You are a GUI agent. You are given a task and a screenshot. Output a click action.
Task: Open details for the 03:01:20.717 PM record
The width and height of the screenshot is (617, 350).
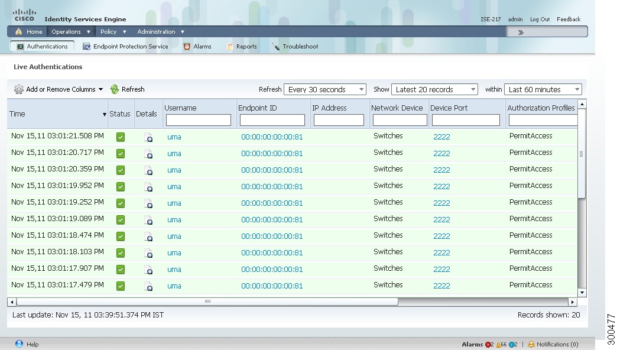click(148, 154)
